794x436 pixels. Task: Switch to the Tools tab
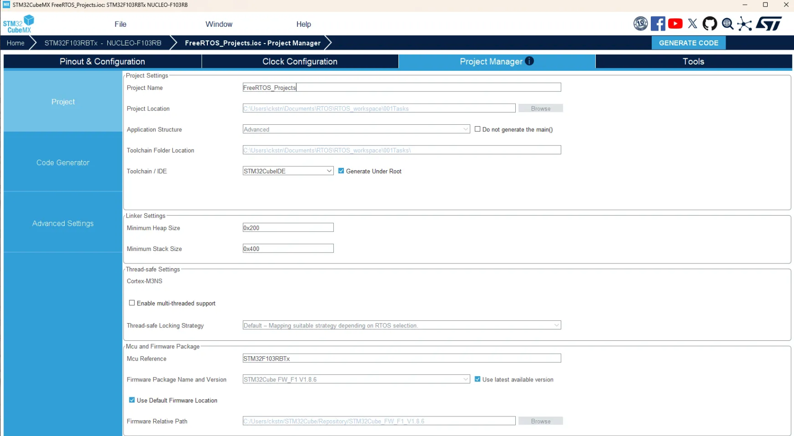pos(693,61)
